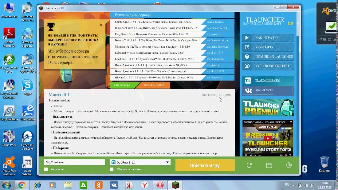Open Chrome from the taskbar
338x190 pixels.
click(22, 185)
